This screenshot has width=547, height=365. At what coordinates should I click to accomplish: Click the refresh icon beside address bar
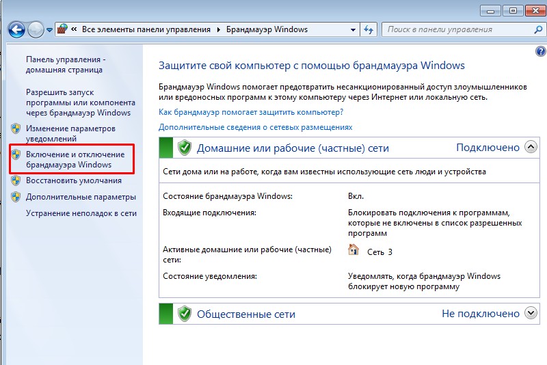click(x=369, y=30)
